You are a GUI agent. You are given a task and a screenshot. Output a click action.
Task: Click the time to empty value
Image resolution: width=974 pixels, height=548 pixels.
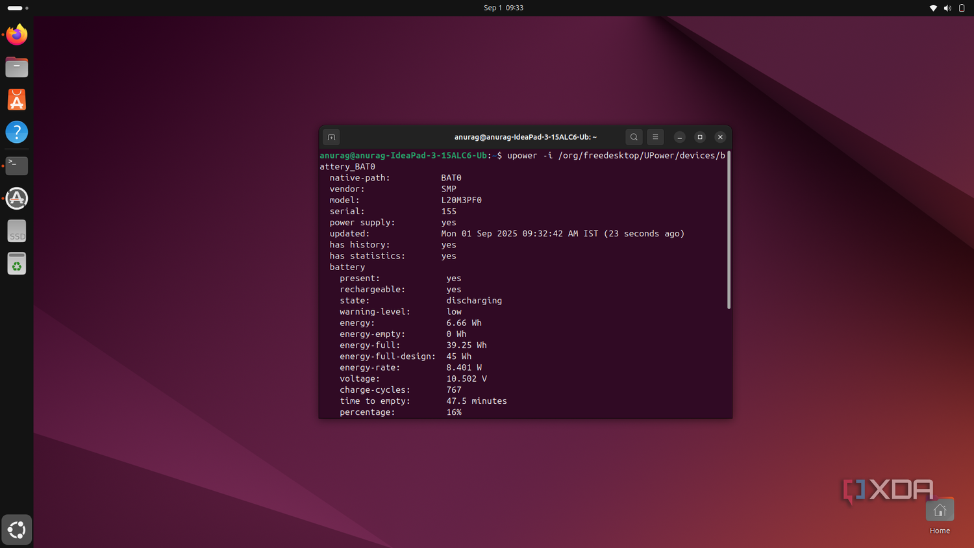pos(477,401)
